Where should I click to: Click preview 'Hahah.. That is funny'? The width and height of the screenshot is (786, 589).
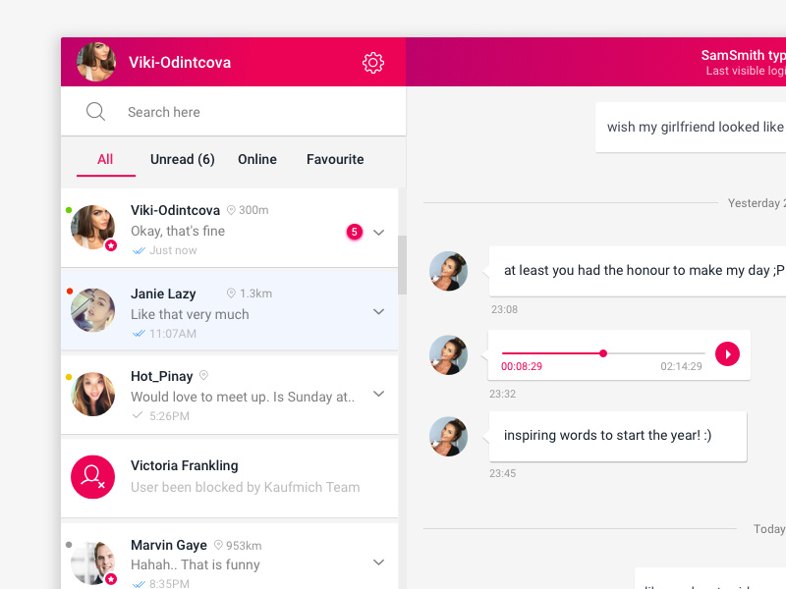click(x=196, y=564)
